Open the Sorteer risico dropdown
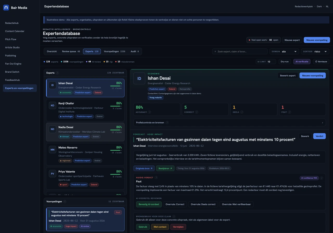This screenshot has height=233, width=333. tap(315, 51)
